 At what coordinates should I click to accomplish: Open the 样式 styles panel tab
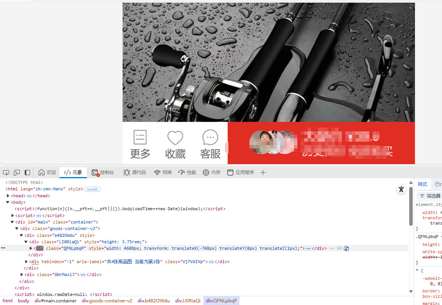tap(423, 184)
